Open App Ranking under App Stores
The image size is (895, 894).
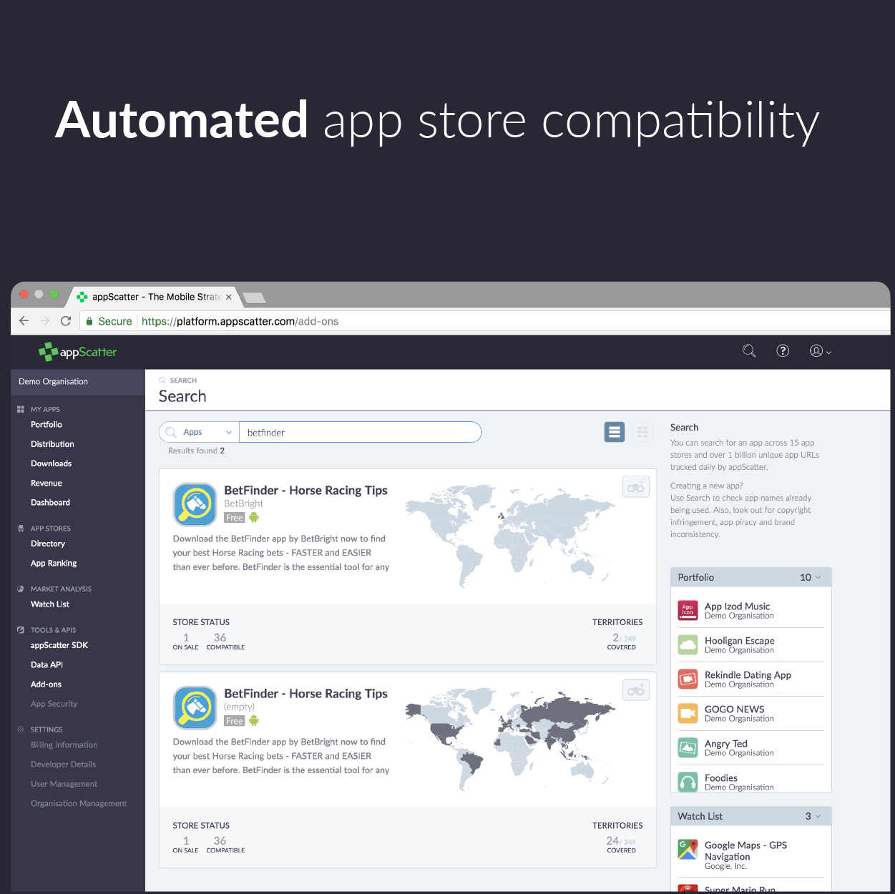coord(53,563)
